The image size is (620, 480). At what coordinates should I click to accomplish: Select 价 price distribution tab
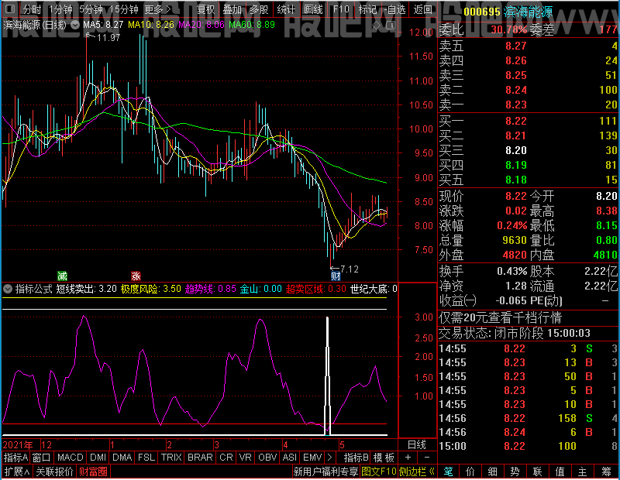pyautogui.click(x=470, y=471)
